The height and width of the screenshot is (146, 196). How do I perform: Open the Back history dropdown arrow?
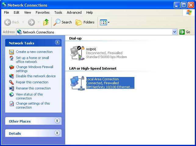(23, 22)
